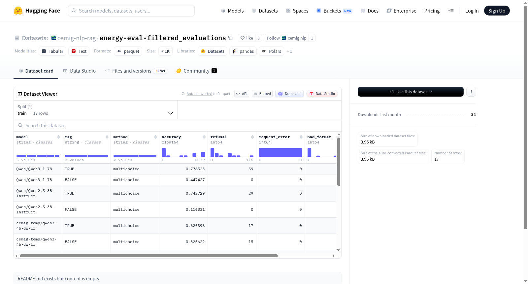Select the pandas library tag
The width and height of the screenshot is (528, 284).
click(x=243, y=51)
